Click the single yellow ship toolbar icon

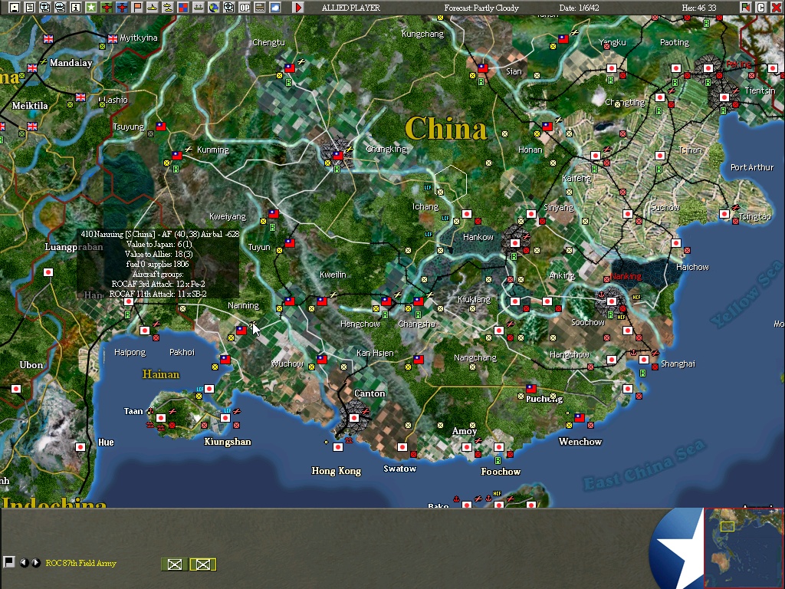tap(153, 7)
